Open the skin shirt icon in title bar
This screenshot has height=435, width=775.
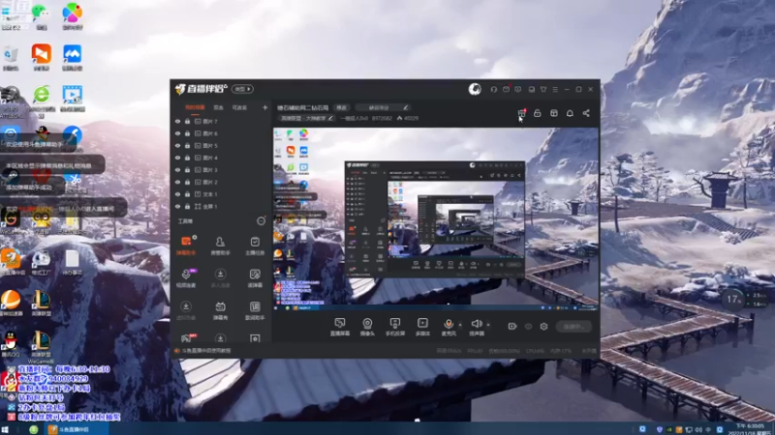coord(543,89)
